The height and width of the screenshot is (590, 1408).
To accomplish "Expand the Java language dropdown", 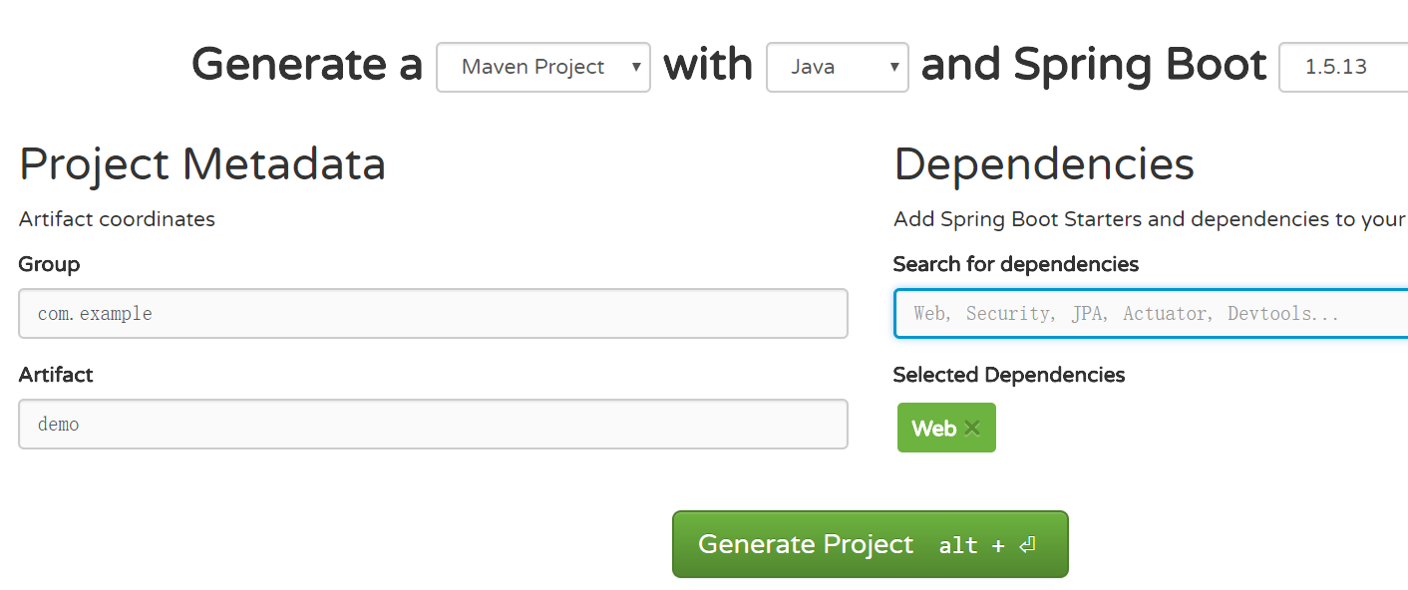I will click(x=838, y=67).
